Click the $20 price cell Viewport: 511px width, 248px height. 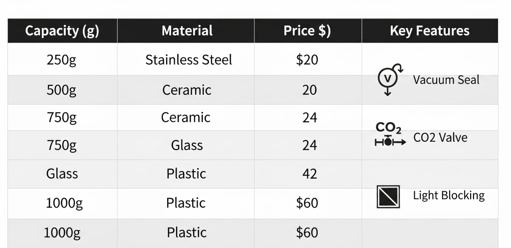tap(307, 60)
